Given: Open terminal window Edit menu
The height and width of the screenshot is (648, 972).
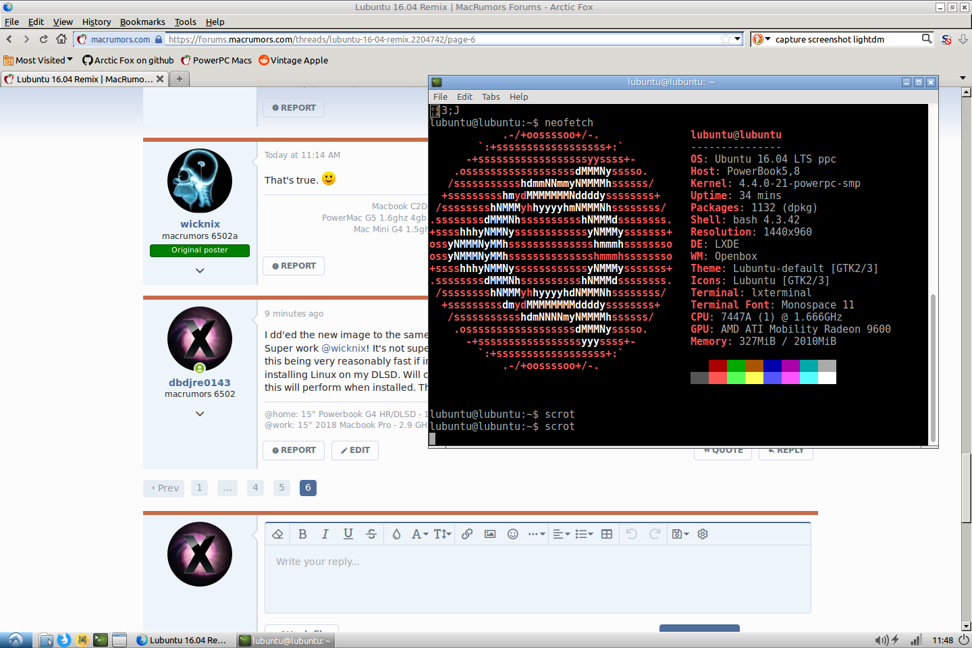Looking at the screenshot, I should click(x=464, y=97).
